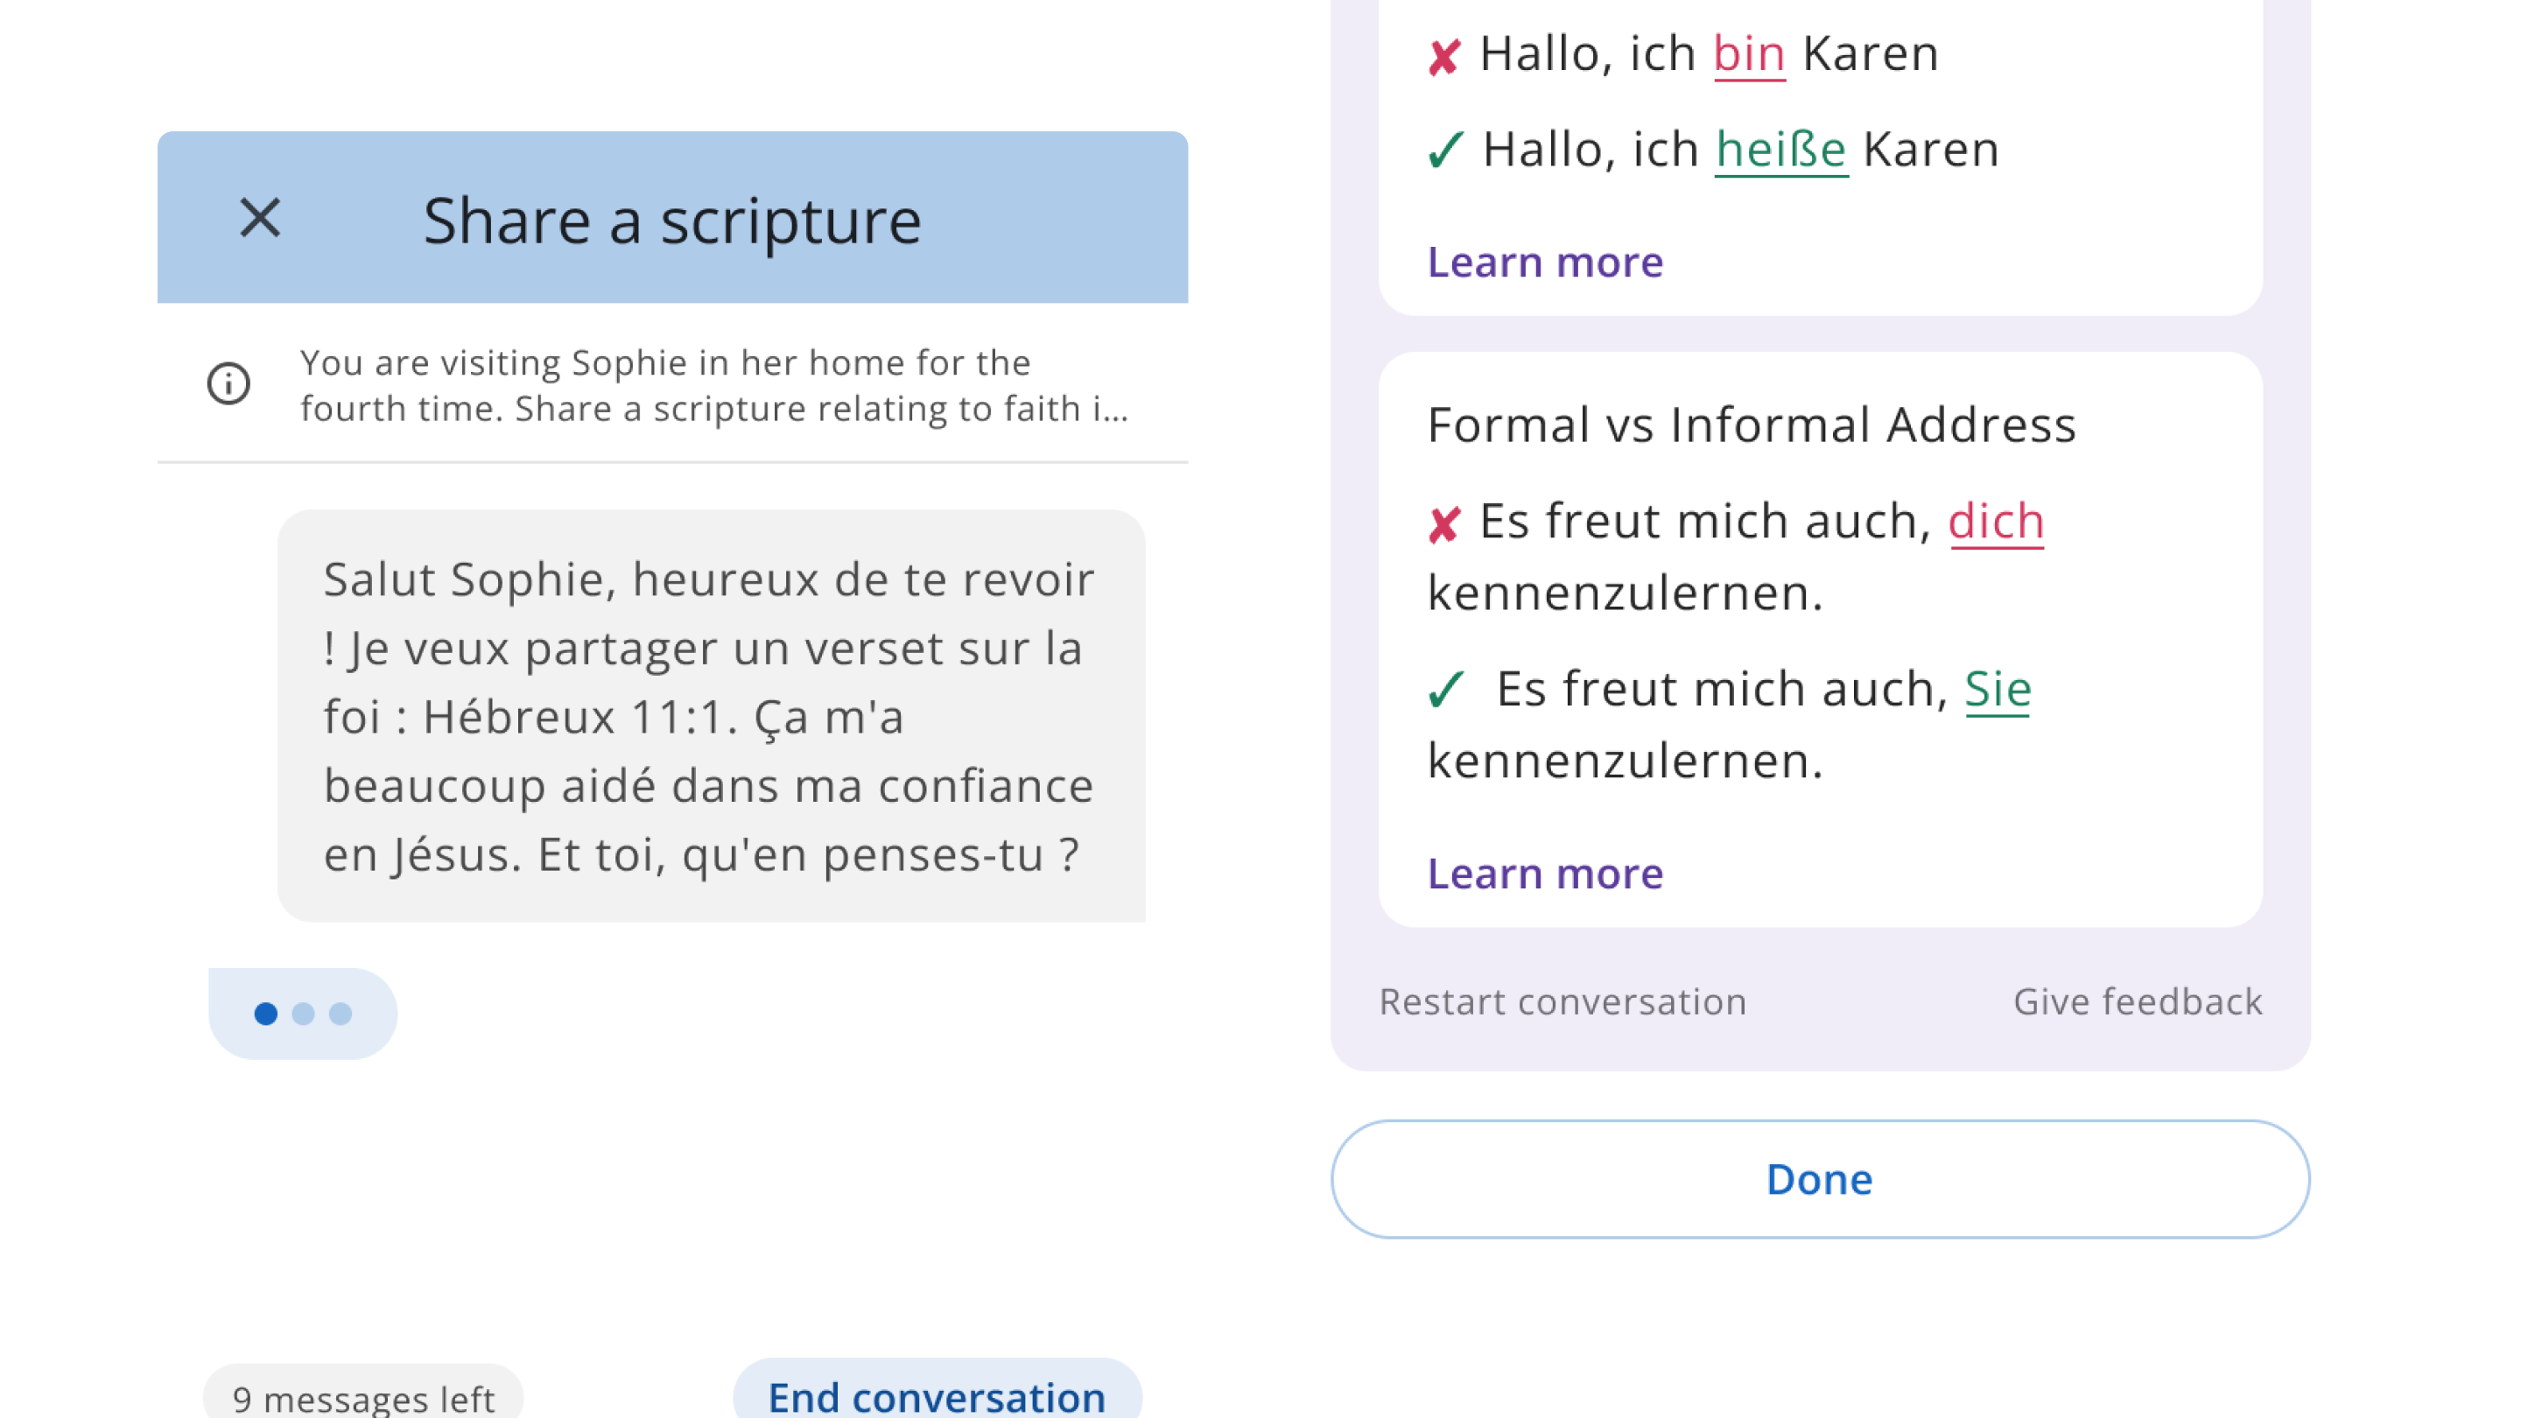Close the Share a scripture panel
2521x1418 pixels.
pyautogui.click(x=260, y=218)
